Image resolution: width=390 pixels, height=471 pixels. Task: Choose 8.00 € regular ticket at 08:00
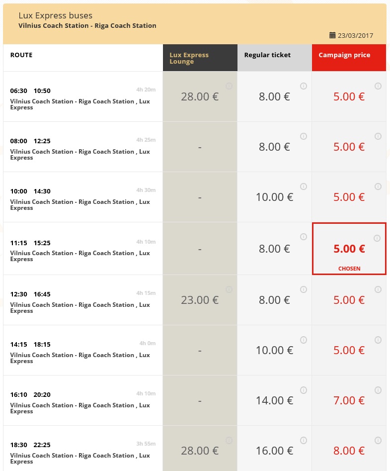click(x=274, y=147)
